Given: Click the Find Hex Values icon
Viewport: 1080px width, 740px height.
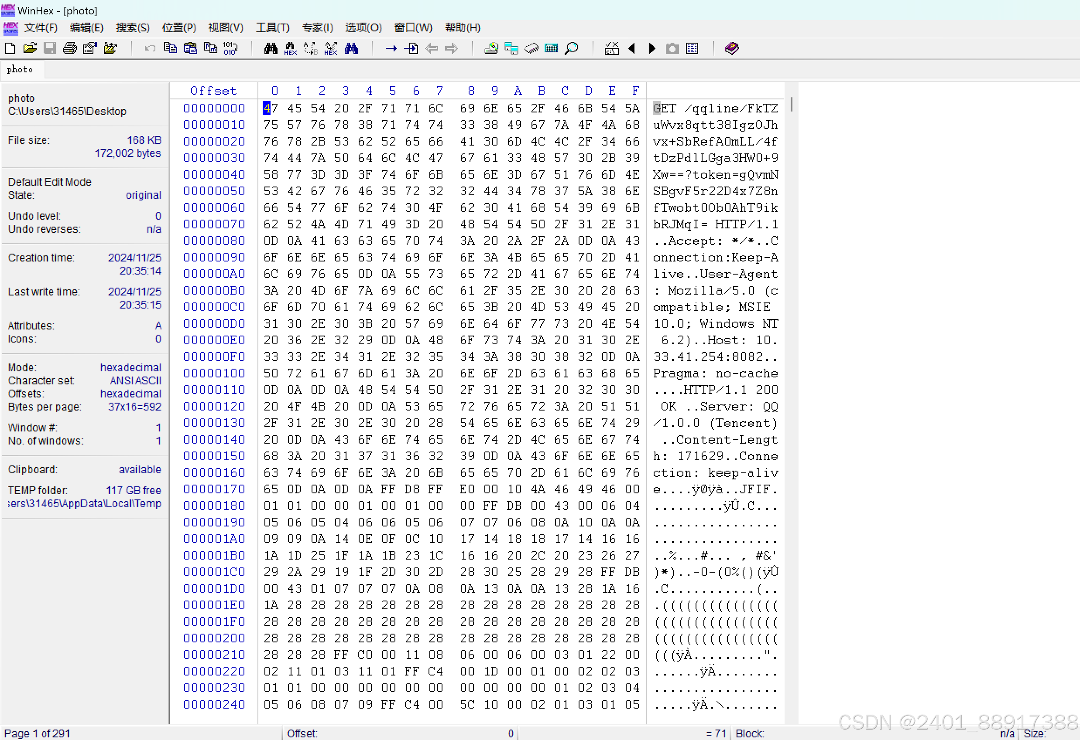Looking at the screenshot, I should click(291, 48).
